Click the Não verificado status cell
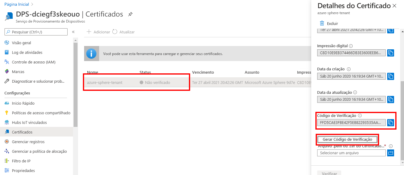404x175 pixels. pyautogui.click(x=155, y=82)
